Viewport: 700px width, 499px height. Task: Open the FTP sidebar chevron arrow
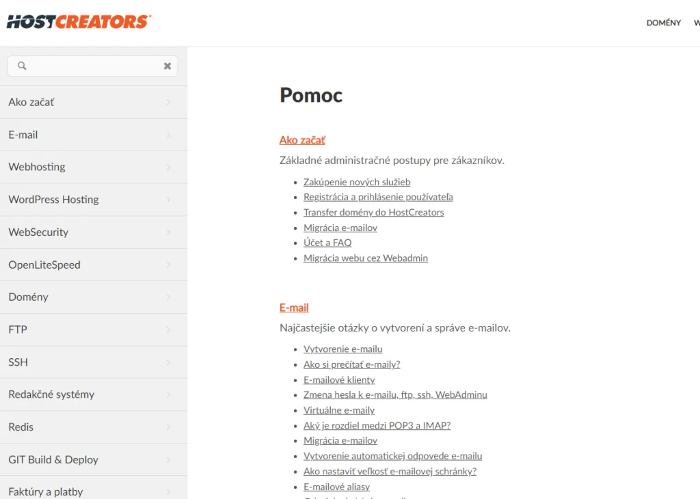(169, 329)
